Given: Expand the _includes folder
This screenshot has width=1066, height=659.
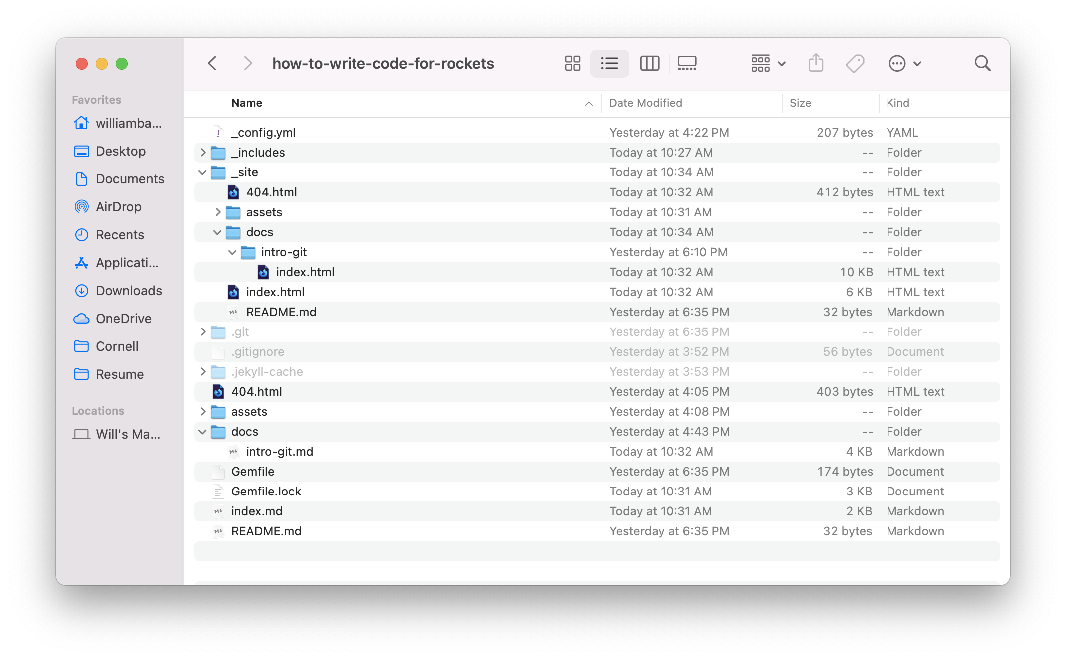Looking at the screenshot, I should (x=202, y=152).
